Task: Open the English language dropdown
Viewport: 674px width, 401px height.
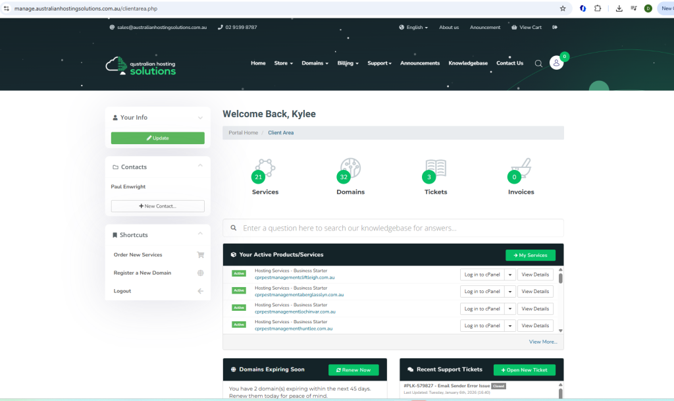Action: [x=413, y=27]
